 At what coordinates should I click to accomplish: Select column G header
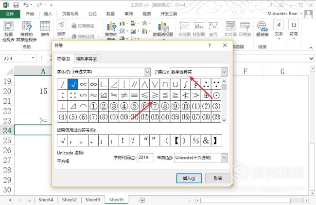pyautogui.click(x=282, y=71)
